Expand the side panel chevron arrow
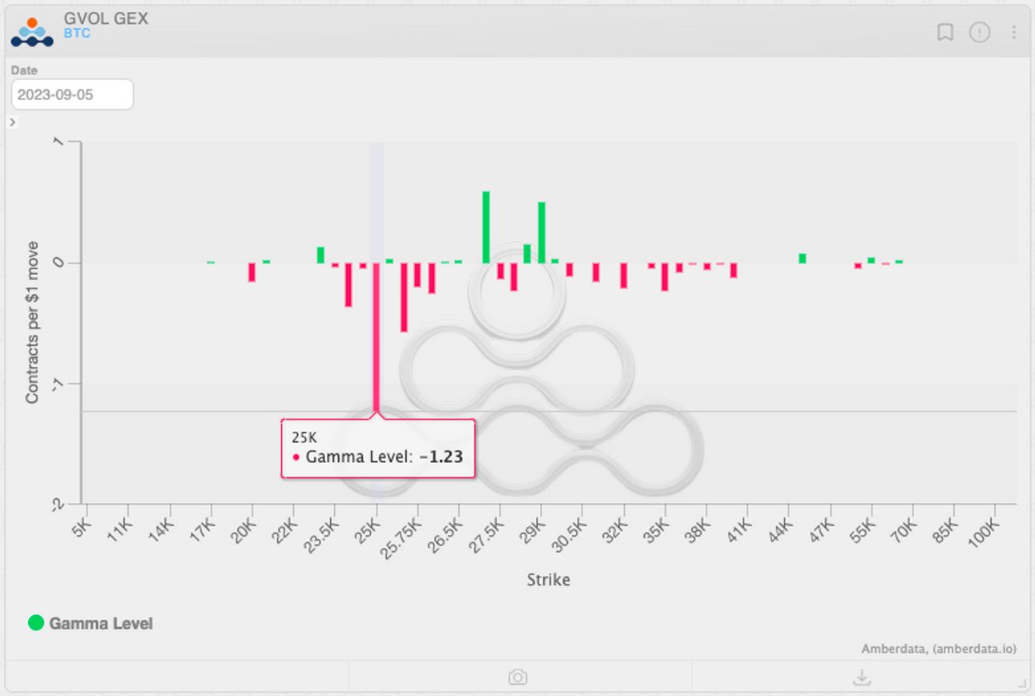This screenshot has width=1035, height=696. click(13, 122)
